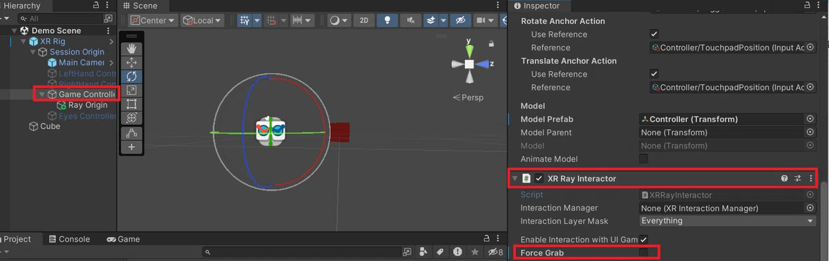
Task: Pick object for Model Prefab field
Action: (x=810, y=119)
